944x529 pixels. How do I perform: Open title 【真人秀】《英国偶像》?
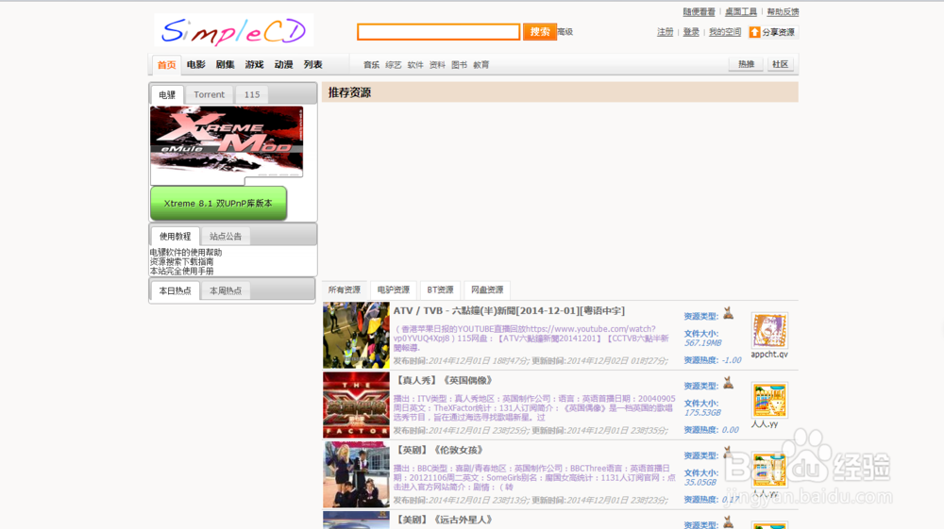pos(444,381)
